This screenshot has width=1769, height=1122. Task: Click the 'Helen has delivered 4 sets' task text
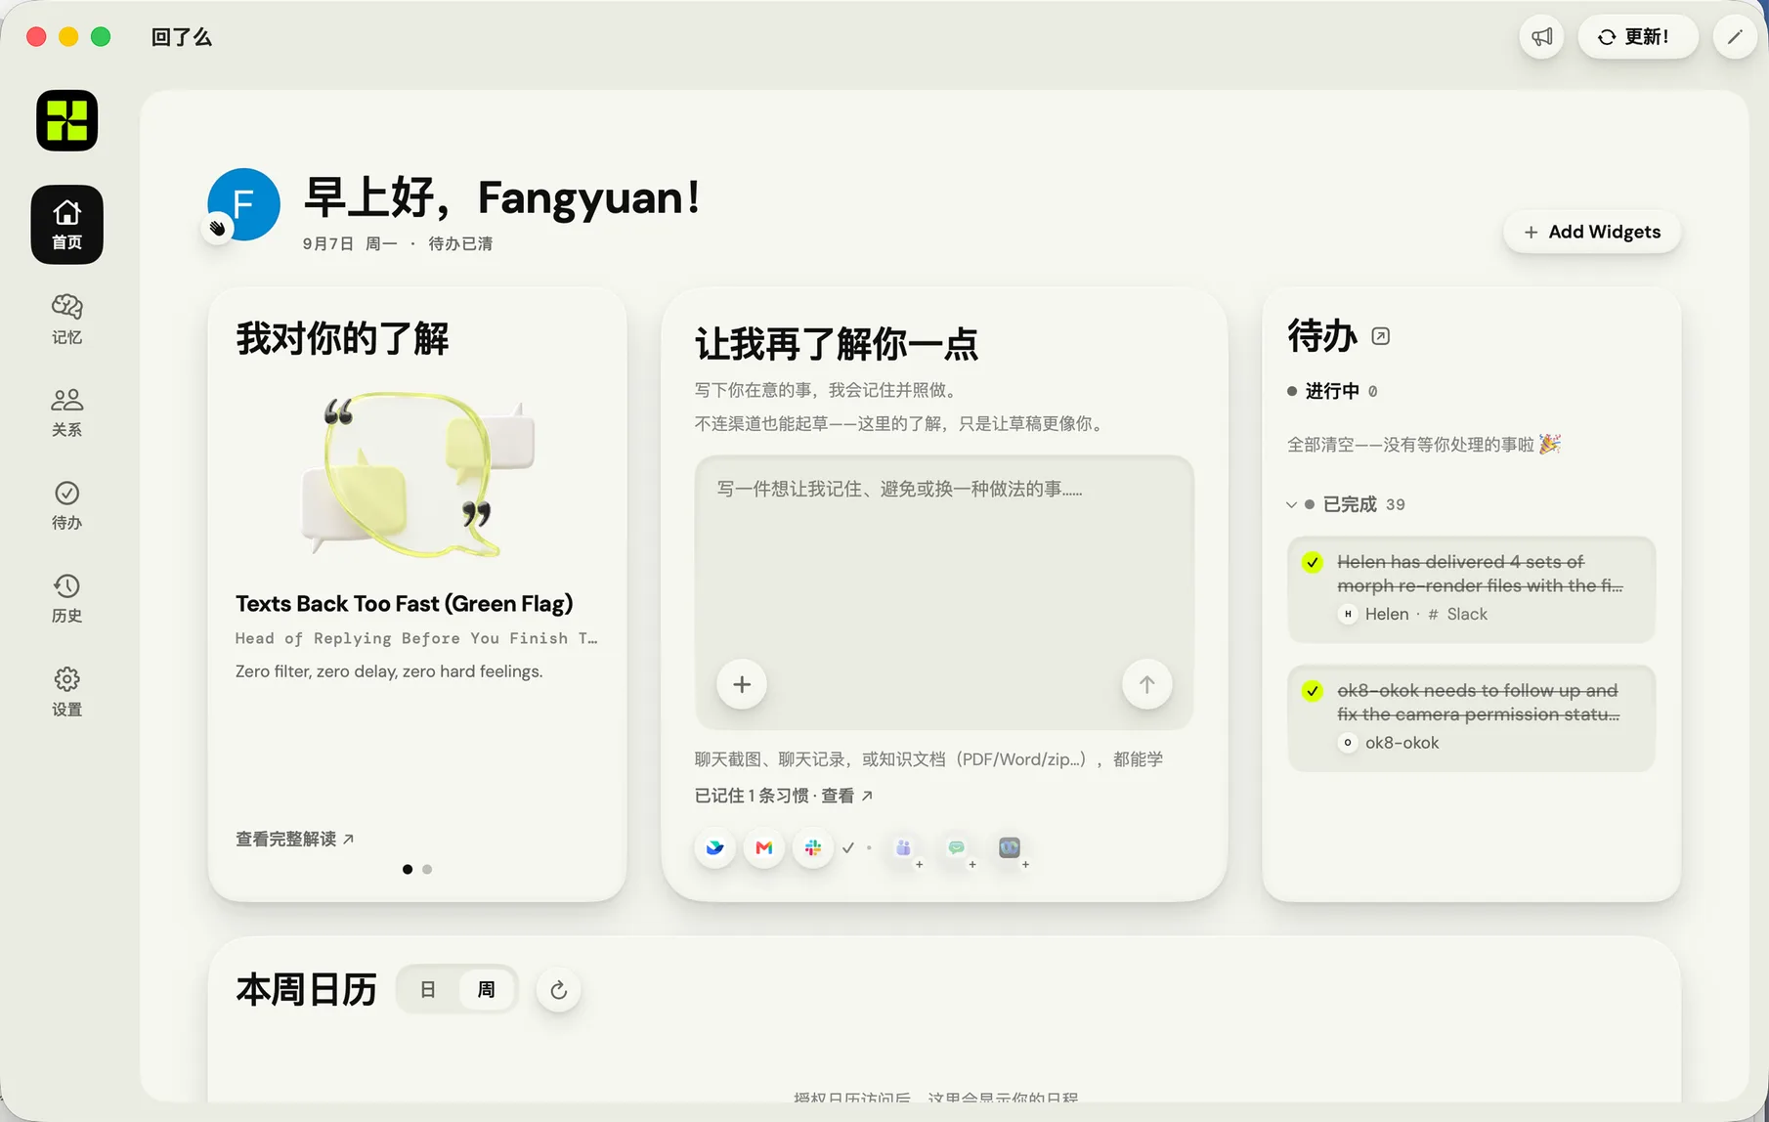click(x=1480, y=574)
